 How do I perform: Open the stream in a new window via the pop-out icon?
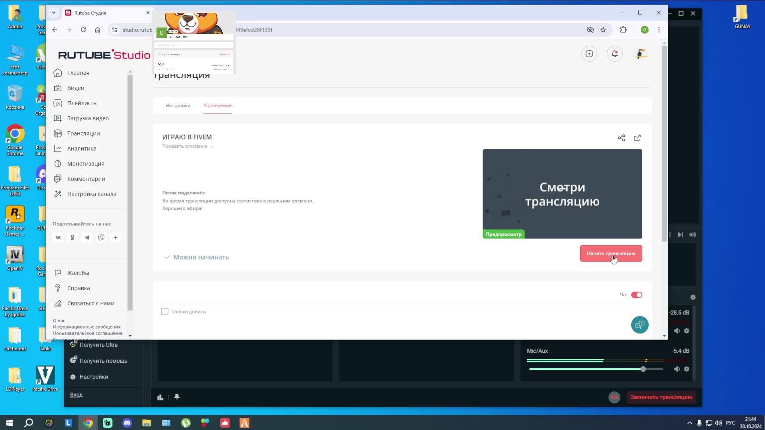(637, 138)
